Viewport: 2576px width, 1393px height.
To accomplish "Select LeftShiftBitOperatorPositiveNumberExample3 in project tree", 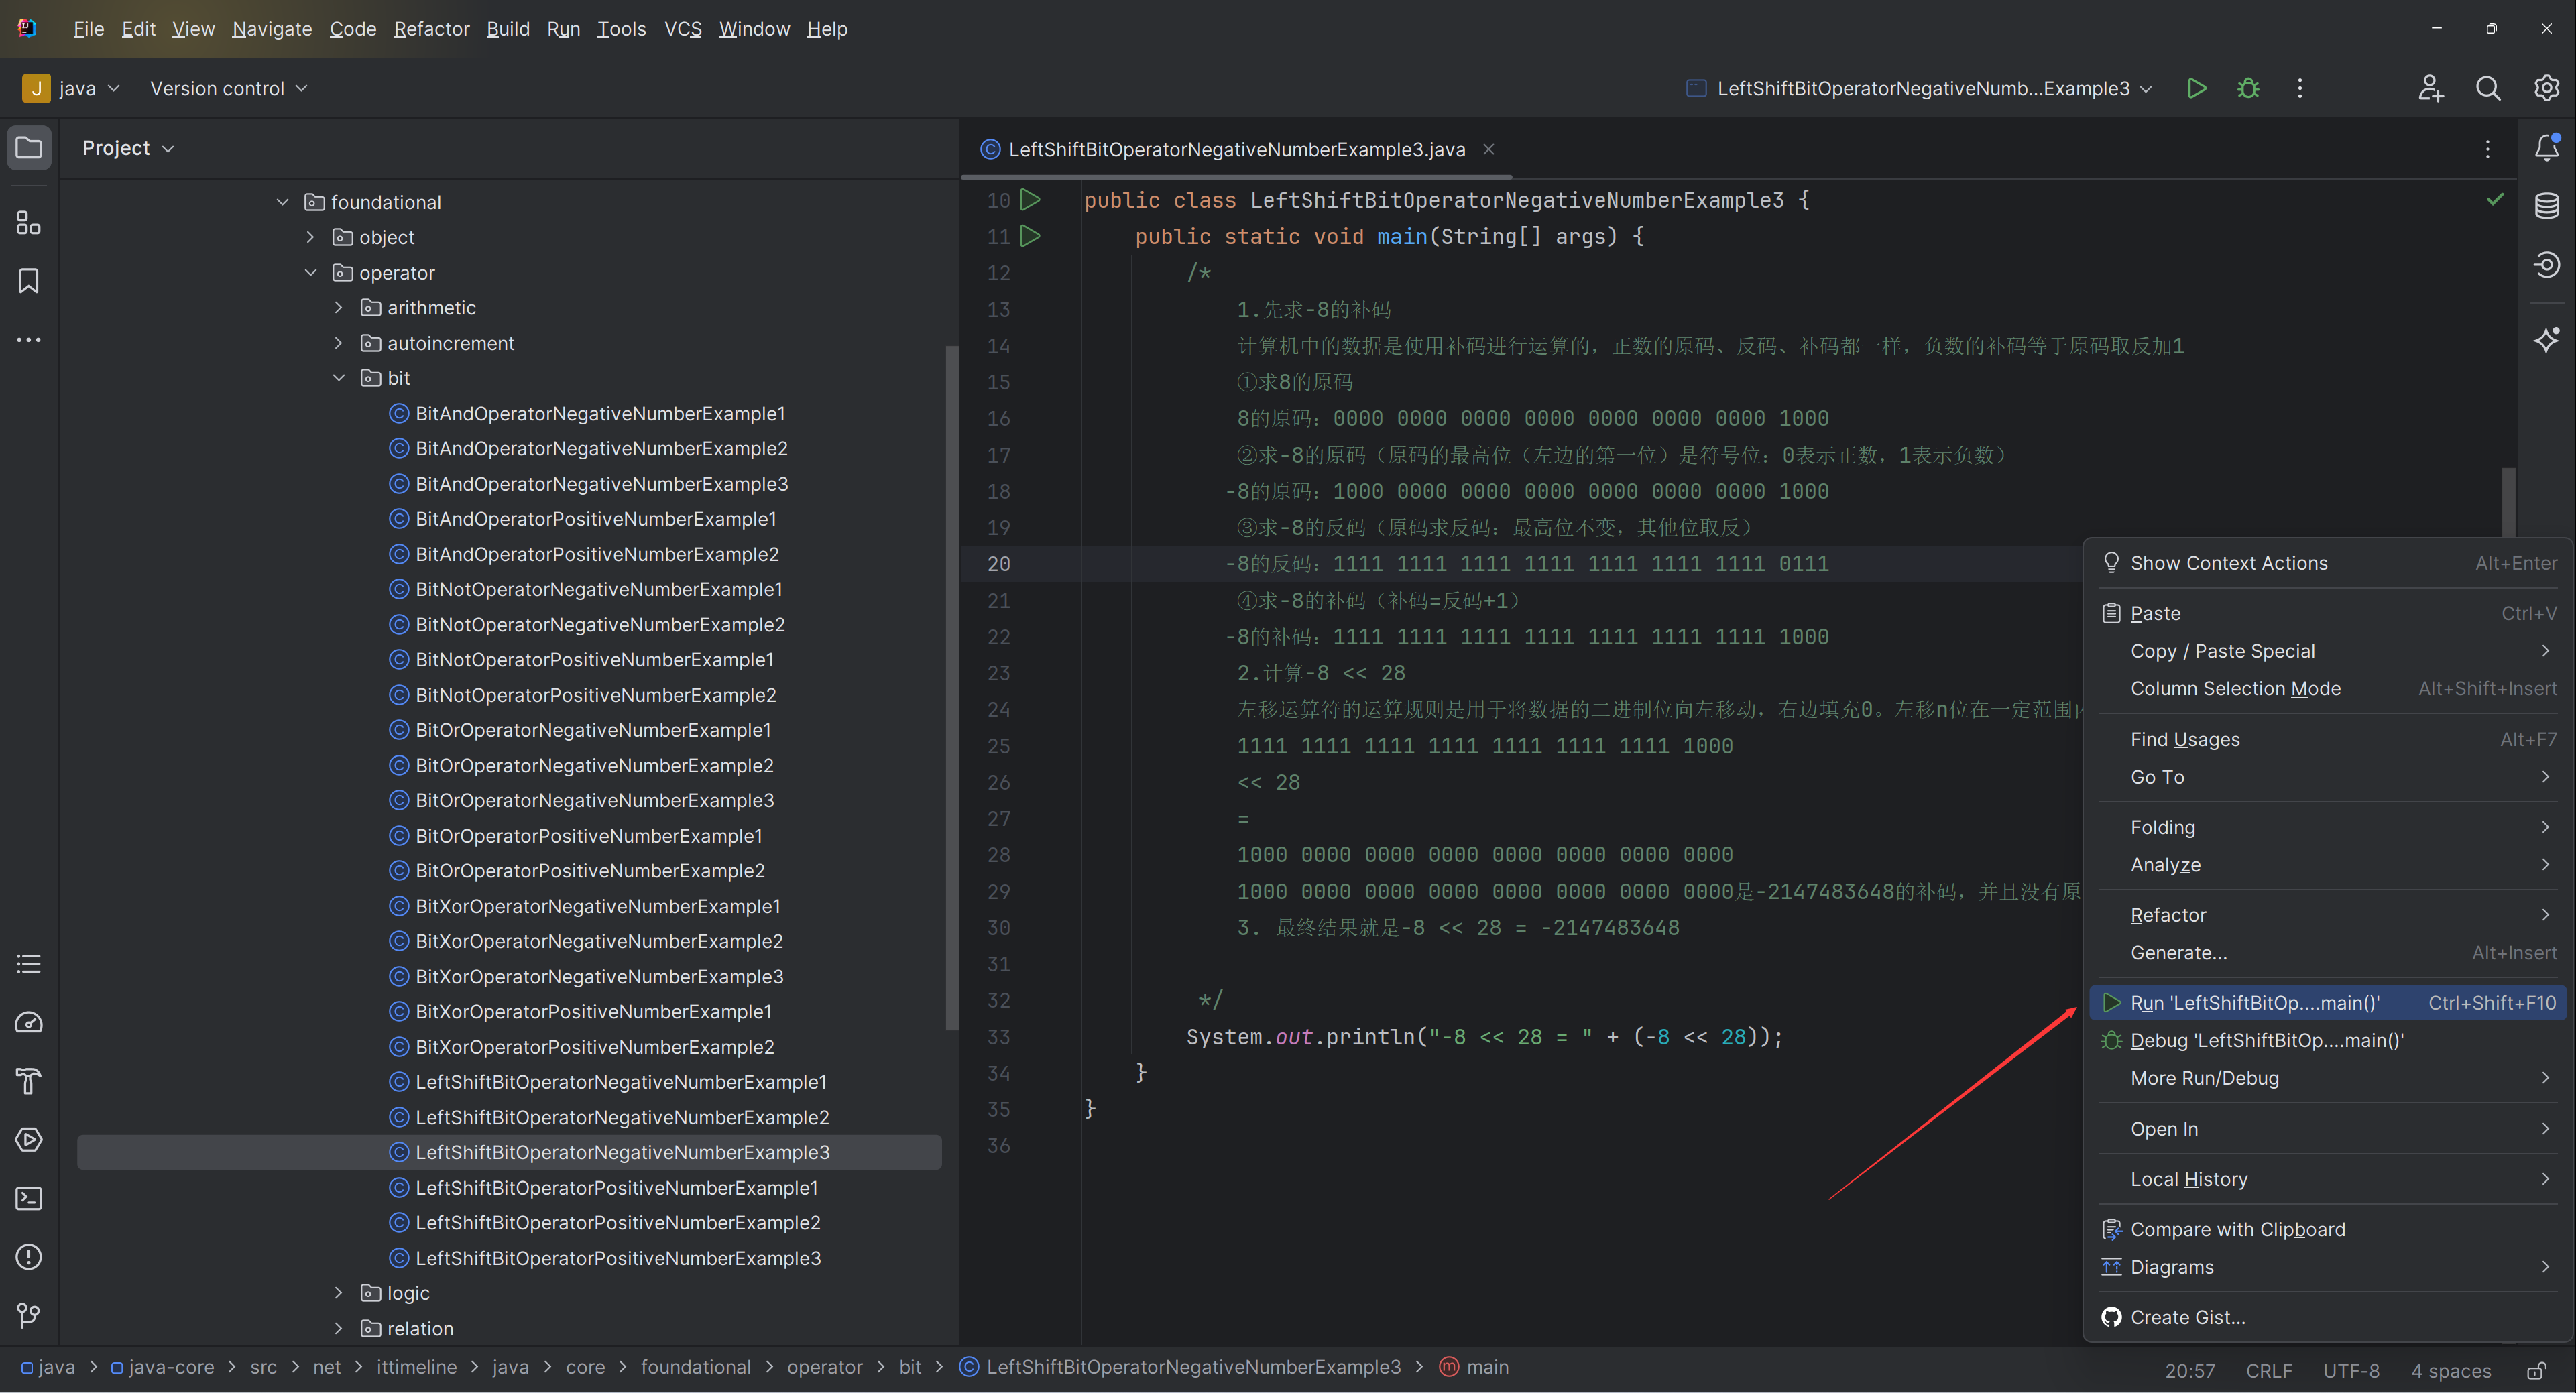I will (x=618, y=1258).
